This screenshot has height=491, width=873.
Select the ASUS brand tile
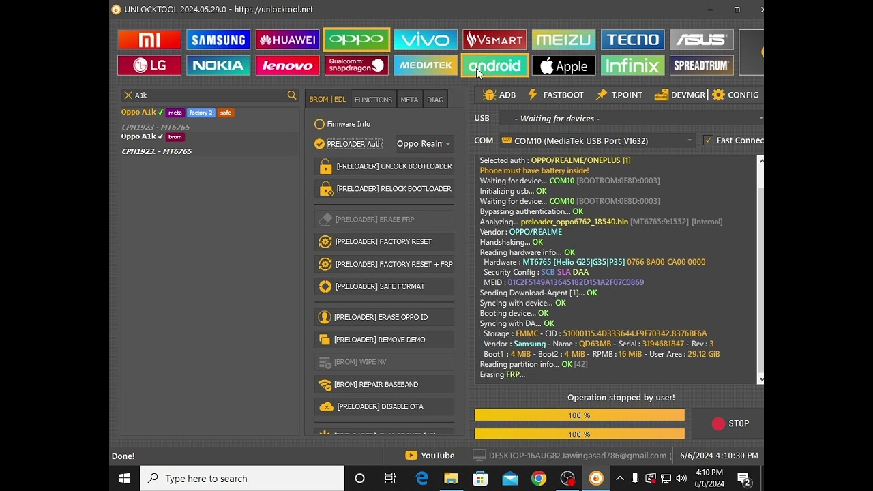(x=701, y=40)
